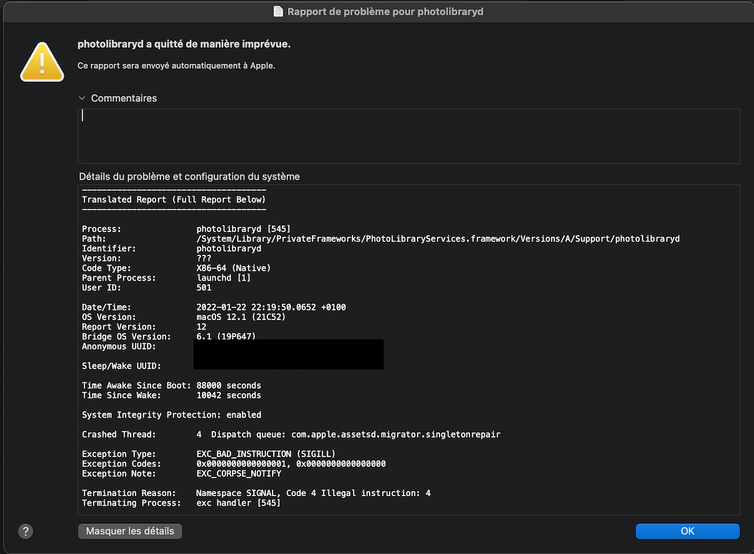Click the Crashed Thread line
Viewport: 754px width, 554px height.
pos(291,434)
